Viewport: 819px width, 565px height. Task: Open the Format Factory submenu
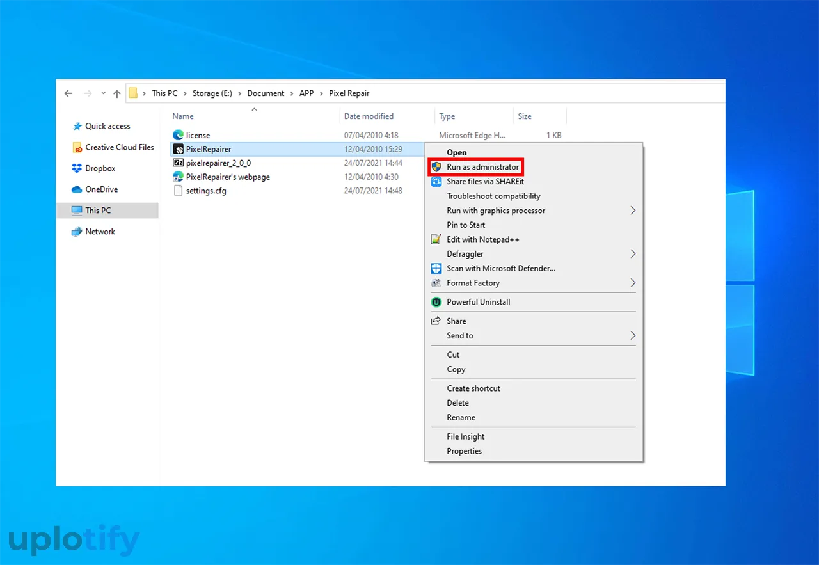click(534, 283)
